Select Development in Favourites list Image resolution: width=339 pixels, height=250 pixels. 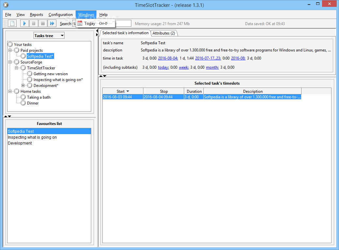click(49, 143)
